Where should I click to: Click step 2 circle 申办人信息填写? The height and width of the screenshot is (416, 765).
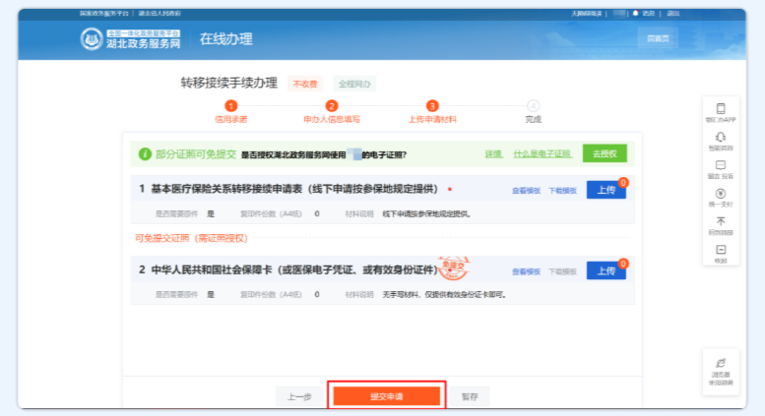(332, 105)
